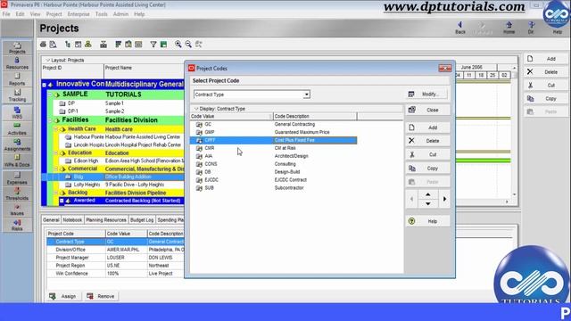Click the Print toolbar icon
The image size is (571, 321).
(x=44, y=45)
